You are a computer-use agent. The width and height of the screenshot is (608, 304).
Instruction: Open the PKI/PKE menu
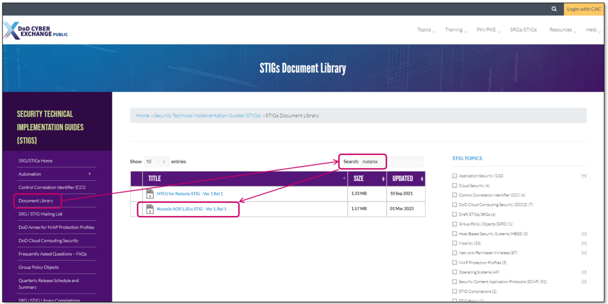tap(488, 30)
